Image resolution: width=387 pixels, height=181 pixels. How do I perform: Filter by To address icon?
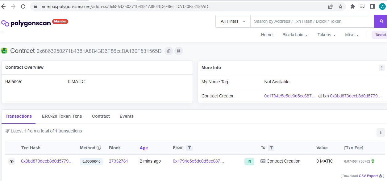point(271,148)
